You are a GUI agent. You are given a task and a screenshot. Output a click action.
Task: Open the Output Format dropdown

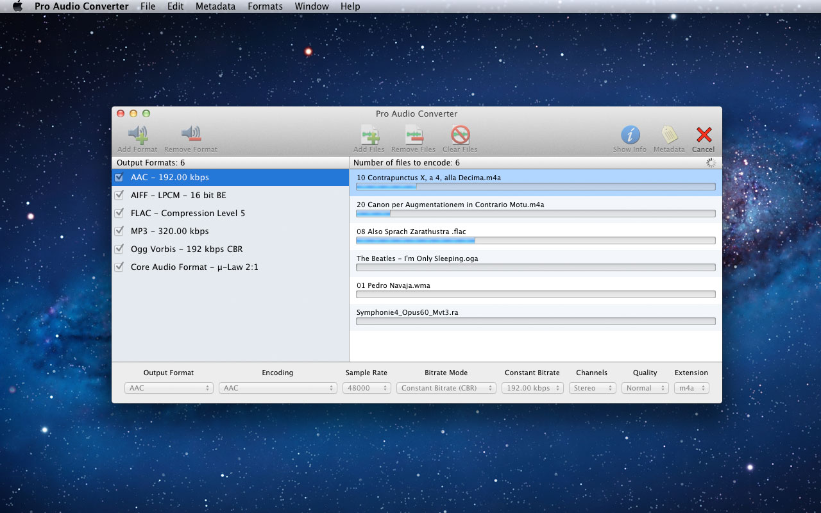[169, 388]
